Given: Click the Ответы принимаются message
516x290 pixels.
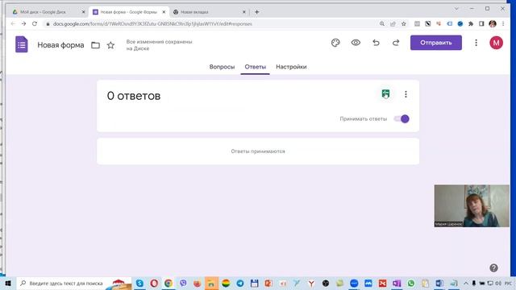Looking at the screenshot, I should click(x=258, y=151).
